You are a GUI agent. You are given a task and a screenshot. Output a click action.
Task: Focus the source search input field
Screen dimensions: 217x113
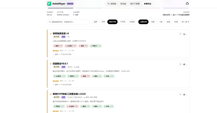[x=68, y=22]
